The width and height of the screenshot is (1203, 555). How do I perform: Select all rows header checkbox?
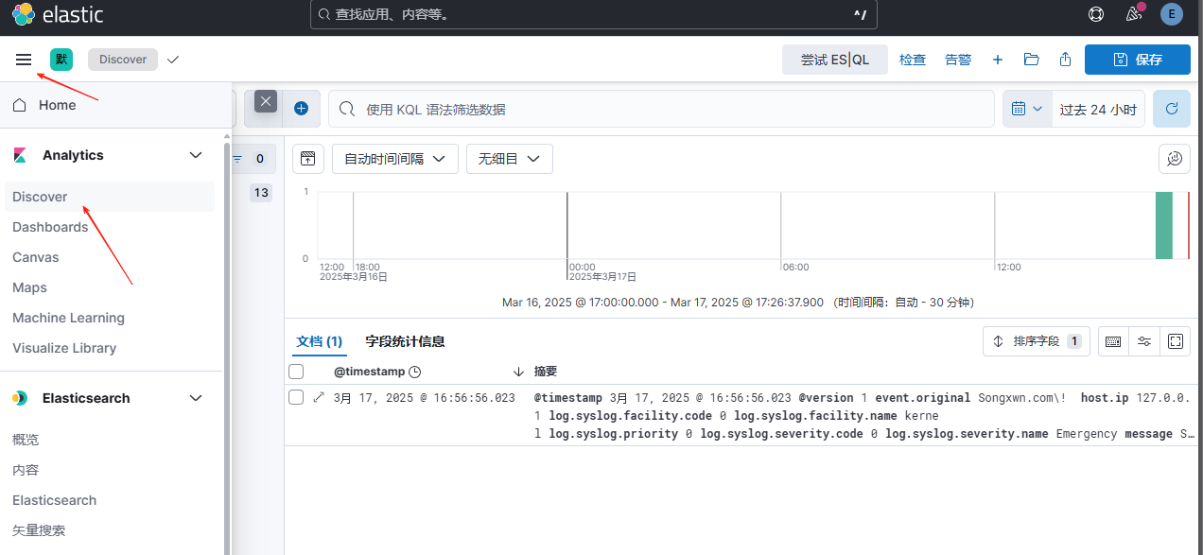[296, 372]
